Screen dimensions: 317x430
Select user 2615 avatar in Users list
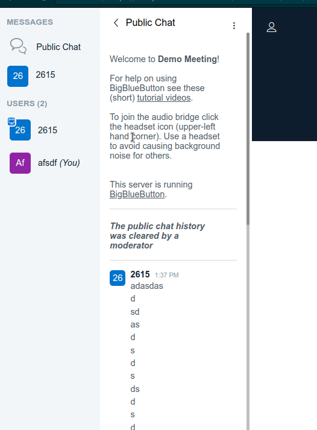(x=20, y=130)
